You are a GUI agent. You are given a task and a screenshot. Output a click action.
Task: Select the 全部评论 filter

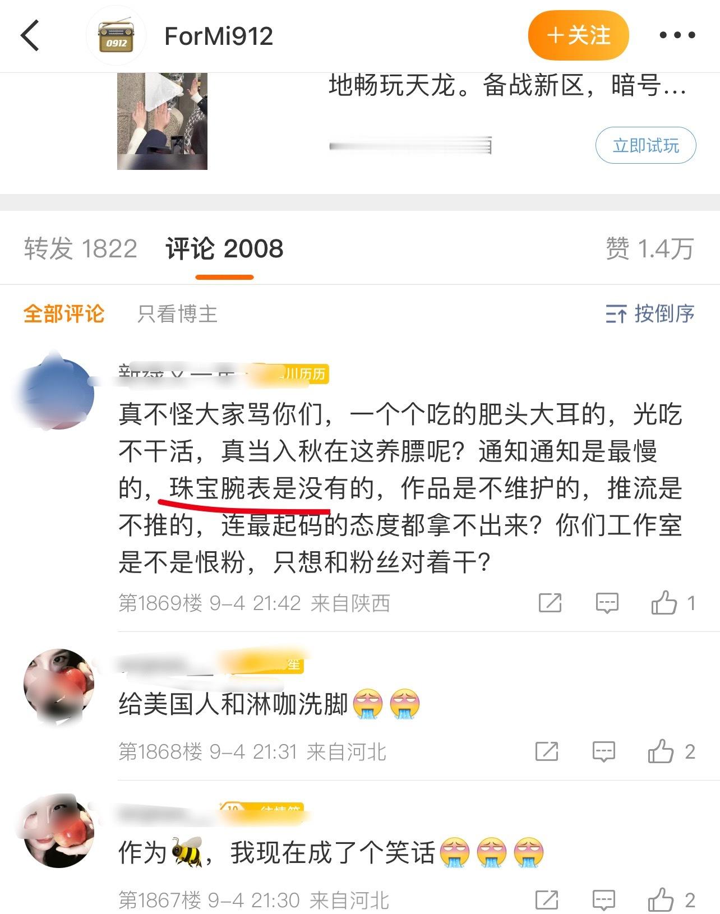(64, 314)
